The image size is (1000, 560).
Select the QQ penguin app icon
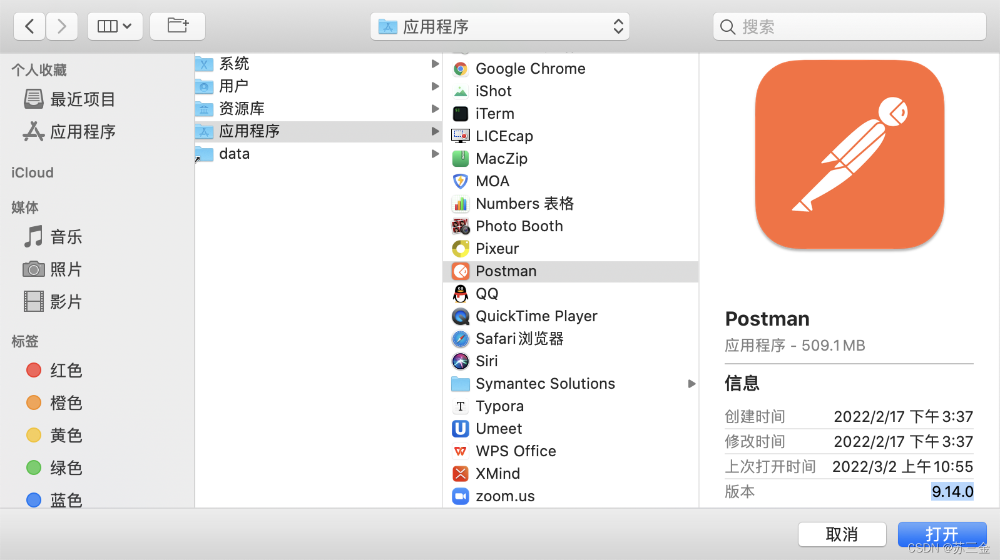[461, 294]
